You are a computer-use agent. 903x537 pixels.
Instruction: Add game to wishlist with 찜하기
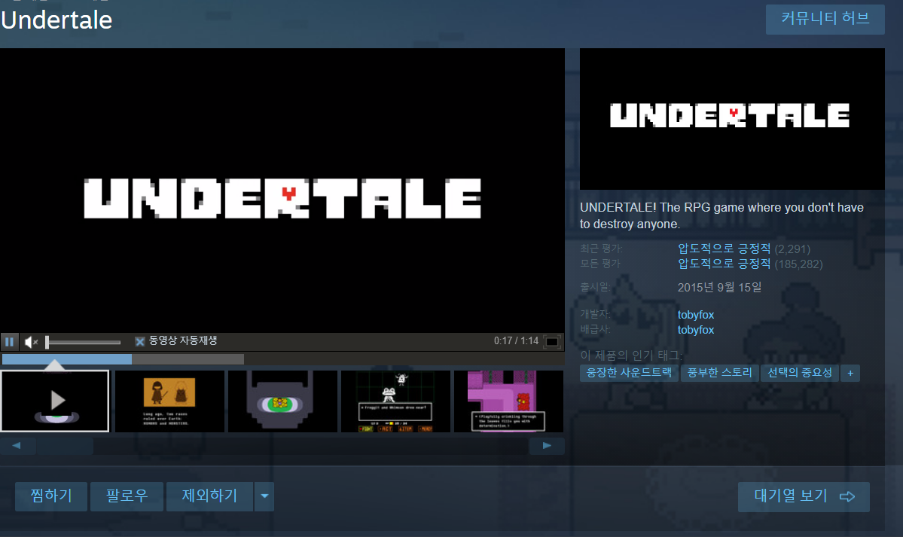[51, 496]
